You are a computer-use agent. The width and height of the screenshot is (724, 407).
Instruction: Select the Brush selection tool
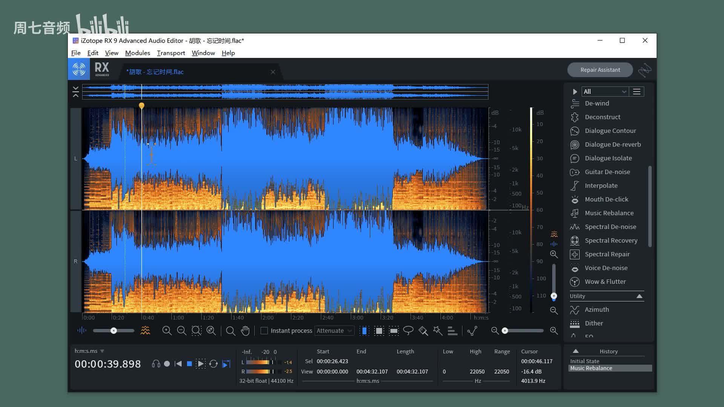[423, 330]
